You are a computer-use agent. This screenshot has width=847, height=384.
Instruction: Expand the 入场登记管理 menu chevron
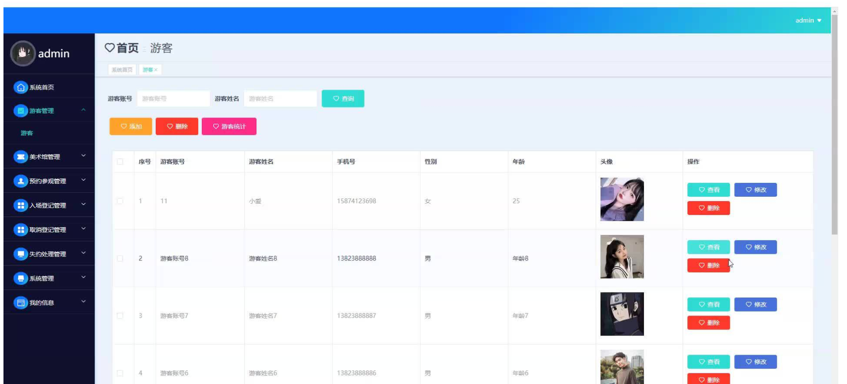(83, 204)
